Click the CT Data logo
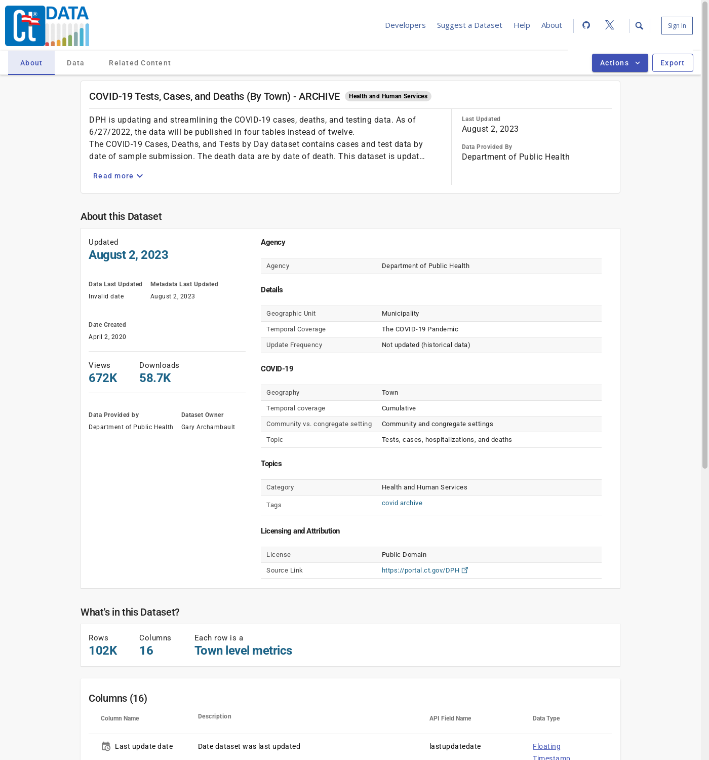The height and width of the screenshot is (760, 709). pyautogui.click(x=47, y=26)
